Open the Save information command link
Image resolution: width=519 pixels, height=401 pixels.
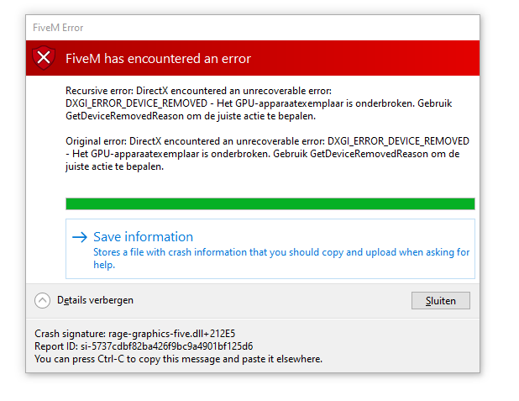pos(270,249)
